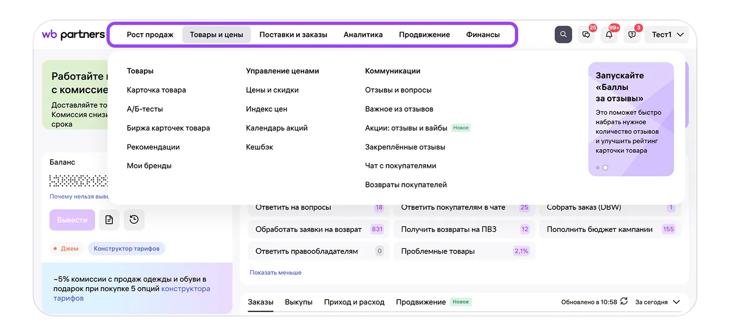Open Товары и цены menu
Screen dimensions: 730x336
216,35
